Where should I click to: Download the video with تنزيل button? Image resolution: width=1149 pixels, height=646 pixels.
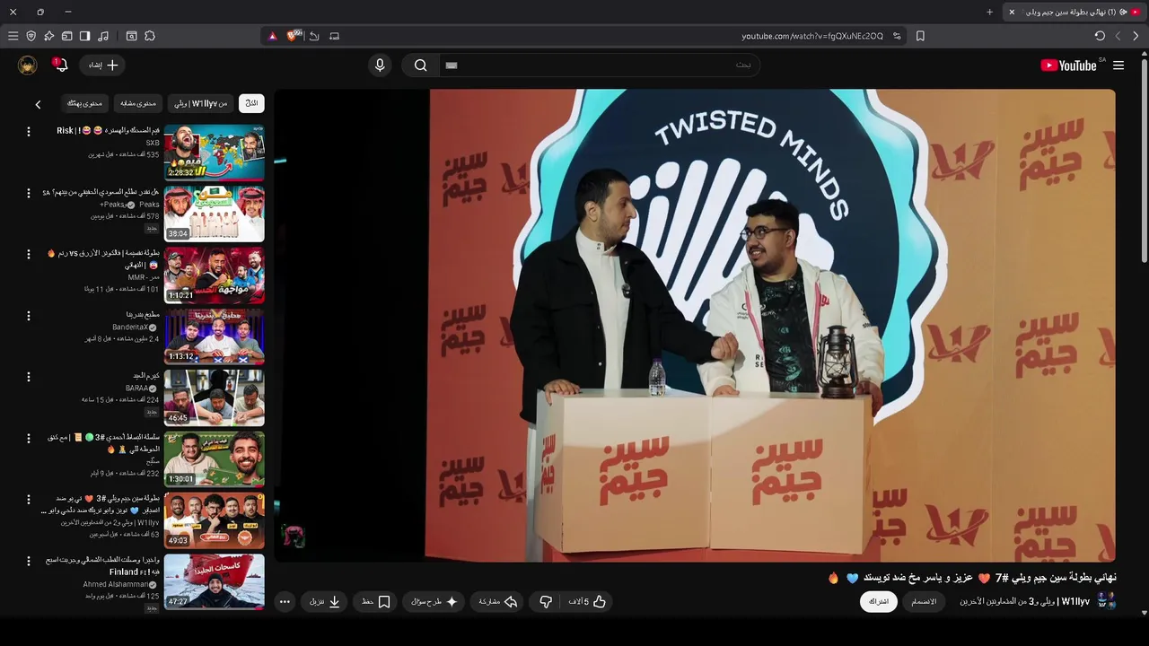[325, 602]
